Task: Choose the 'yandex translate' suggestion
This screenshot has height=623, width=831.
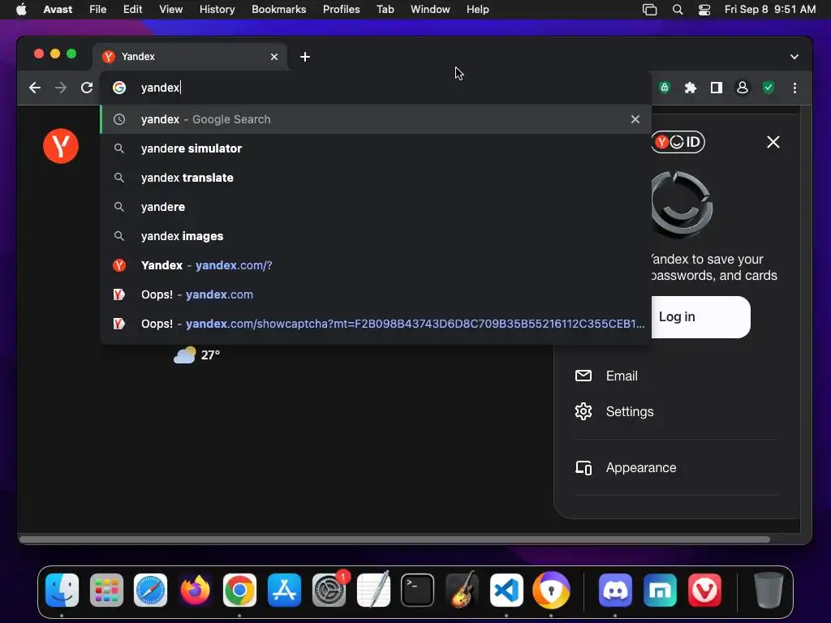Action: [376, 178]
